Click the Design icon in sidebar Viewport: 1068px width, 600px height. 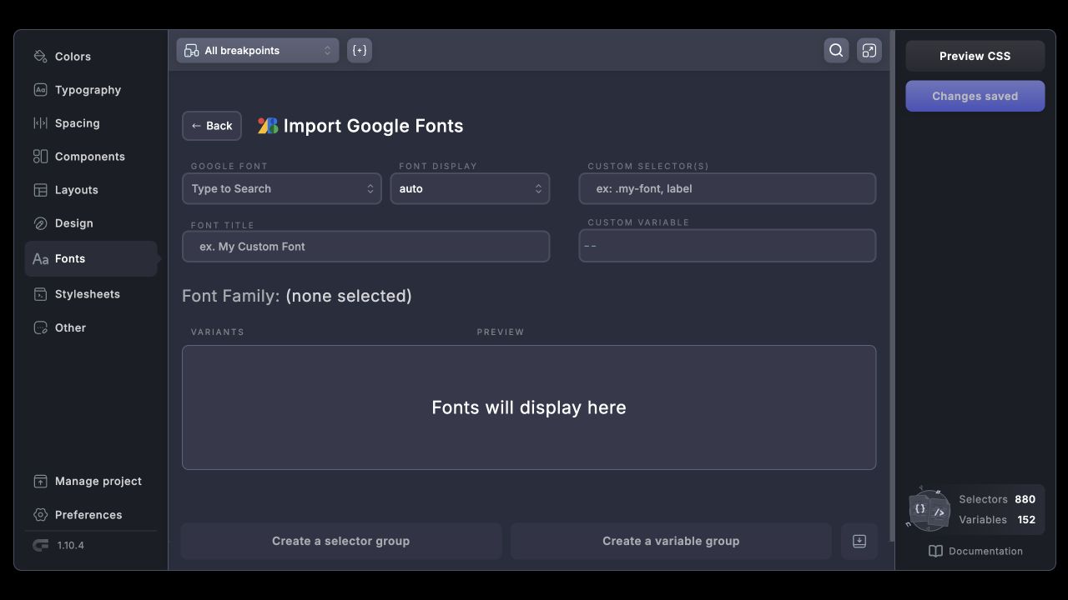(40, 222)
